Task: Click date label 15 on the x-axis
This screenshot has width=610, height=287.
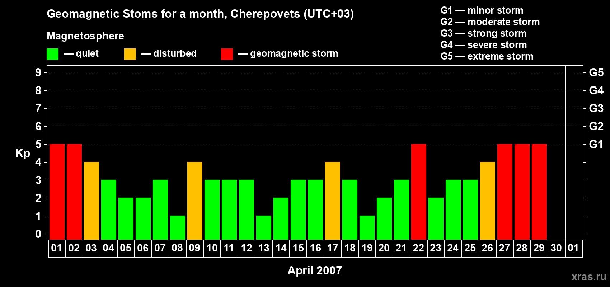Action: (298, 248)
